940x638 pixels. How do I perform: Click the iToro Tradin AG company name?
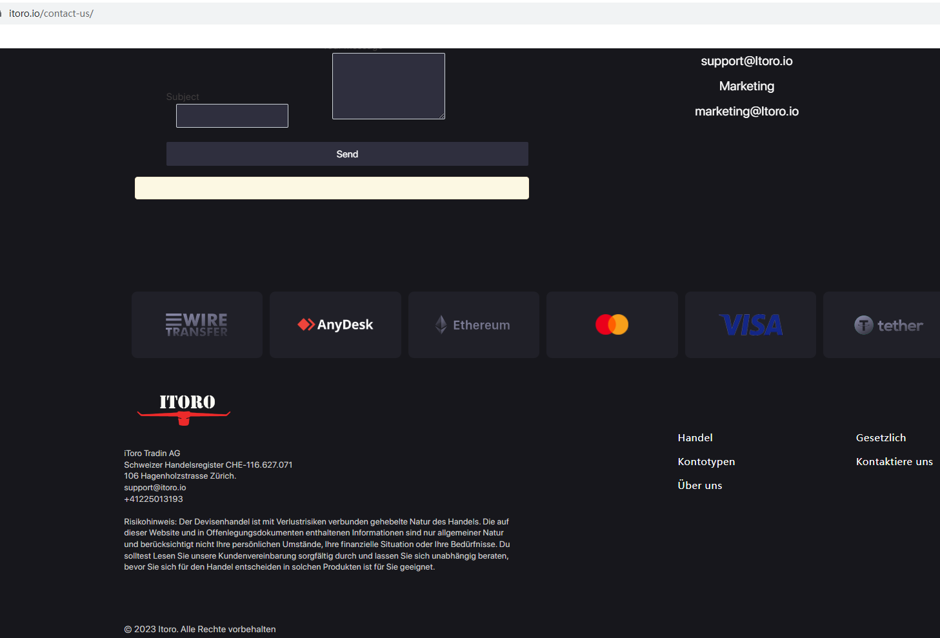point(152,454)
